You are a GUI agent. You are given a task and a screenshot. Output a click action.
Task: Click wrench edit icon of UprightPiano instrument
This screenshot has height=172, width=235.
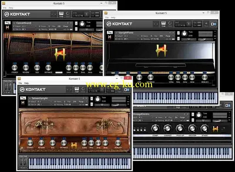[110, 33]
